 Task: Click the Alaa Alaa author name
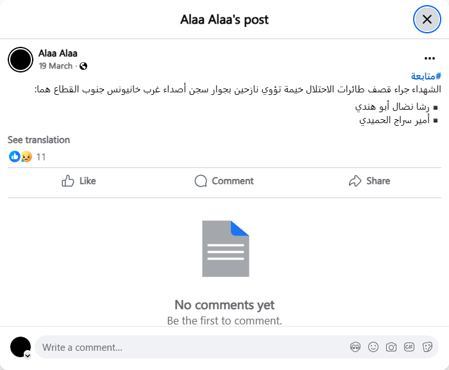click(58, 53)
